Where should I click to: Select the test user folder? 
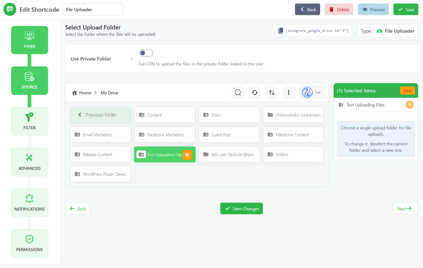(x=229, y=154)
